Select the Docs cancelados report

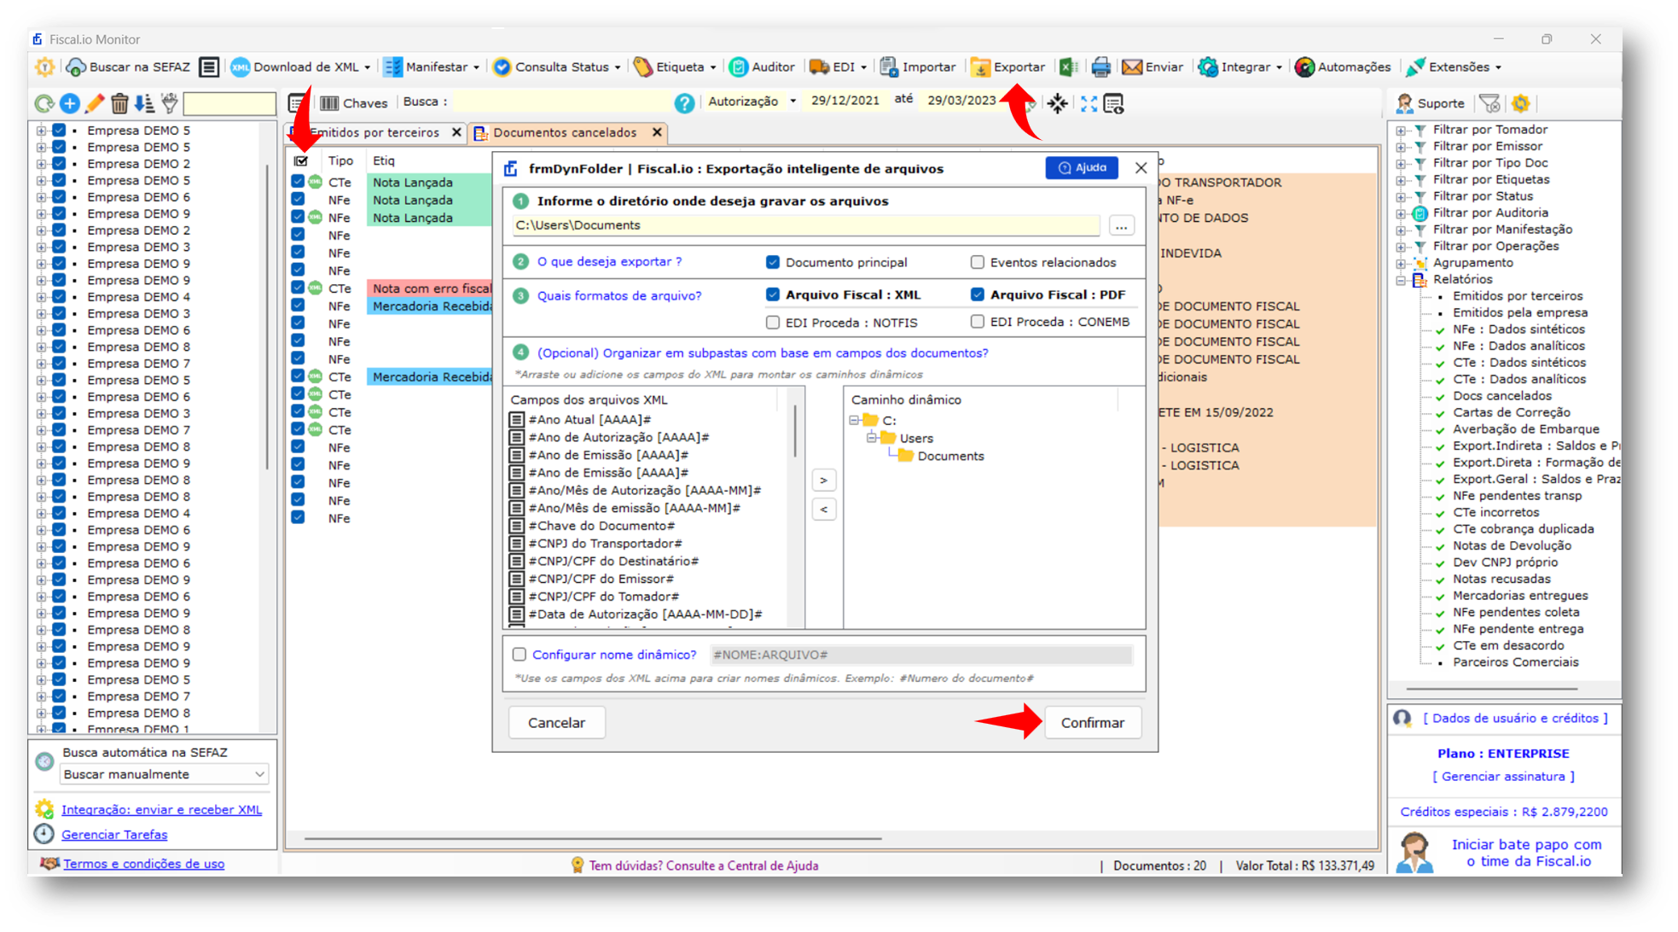tap(1502, 396)
